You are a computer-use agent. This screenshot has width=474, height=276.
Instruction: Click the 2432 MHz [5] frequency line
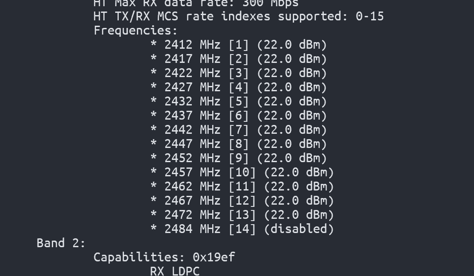(238, 101)
